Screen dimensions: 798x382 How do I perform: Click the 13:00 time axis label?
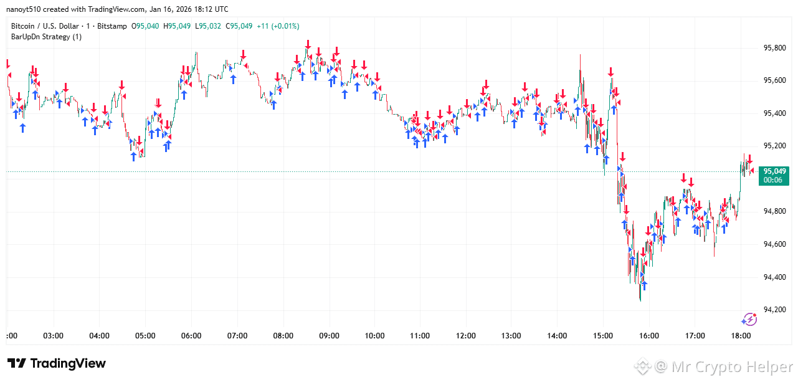[511, 335]
